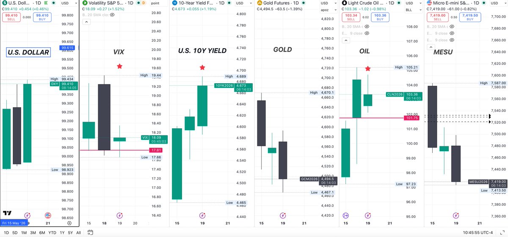Click the flag icon beside U.S. Dollar title
508x237 pixels.
(45, 3)
